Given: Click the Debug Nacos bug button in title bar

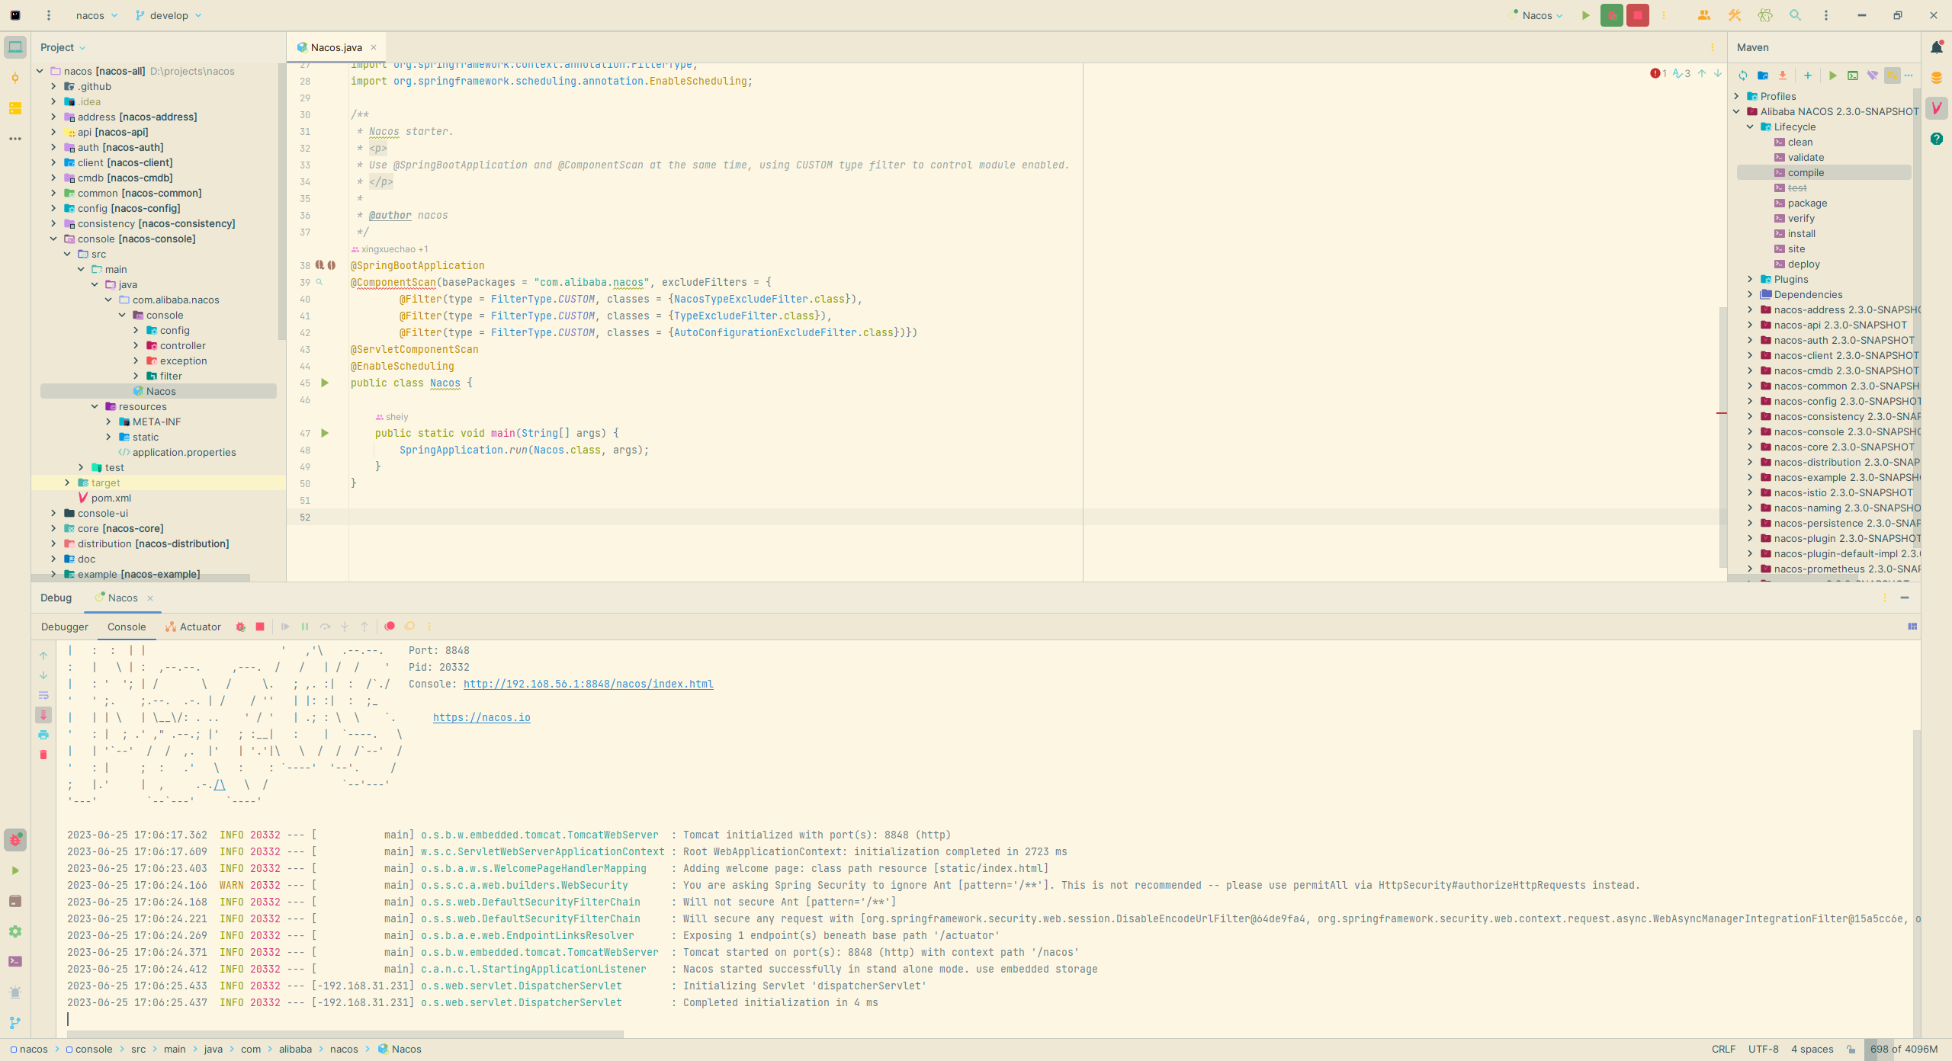Looking at the screenshot, I should pos(1611,15).
